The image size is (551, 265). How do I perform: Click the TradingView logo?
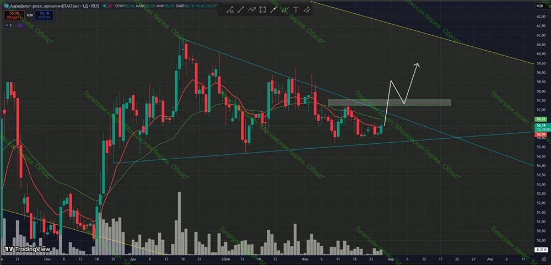pyautogui.click(x=28, y=249)
